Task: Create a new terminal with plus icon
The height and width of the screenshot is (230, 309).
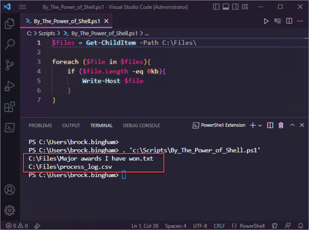Action: (x=253, y=125)
